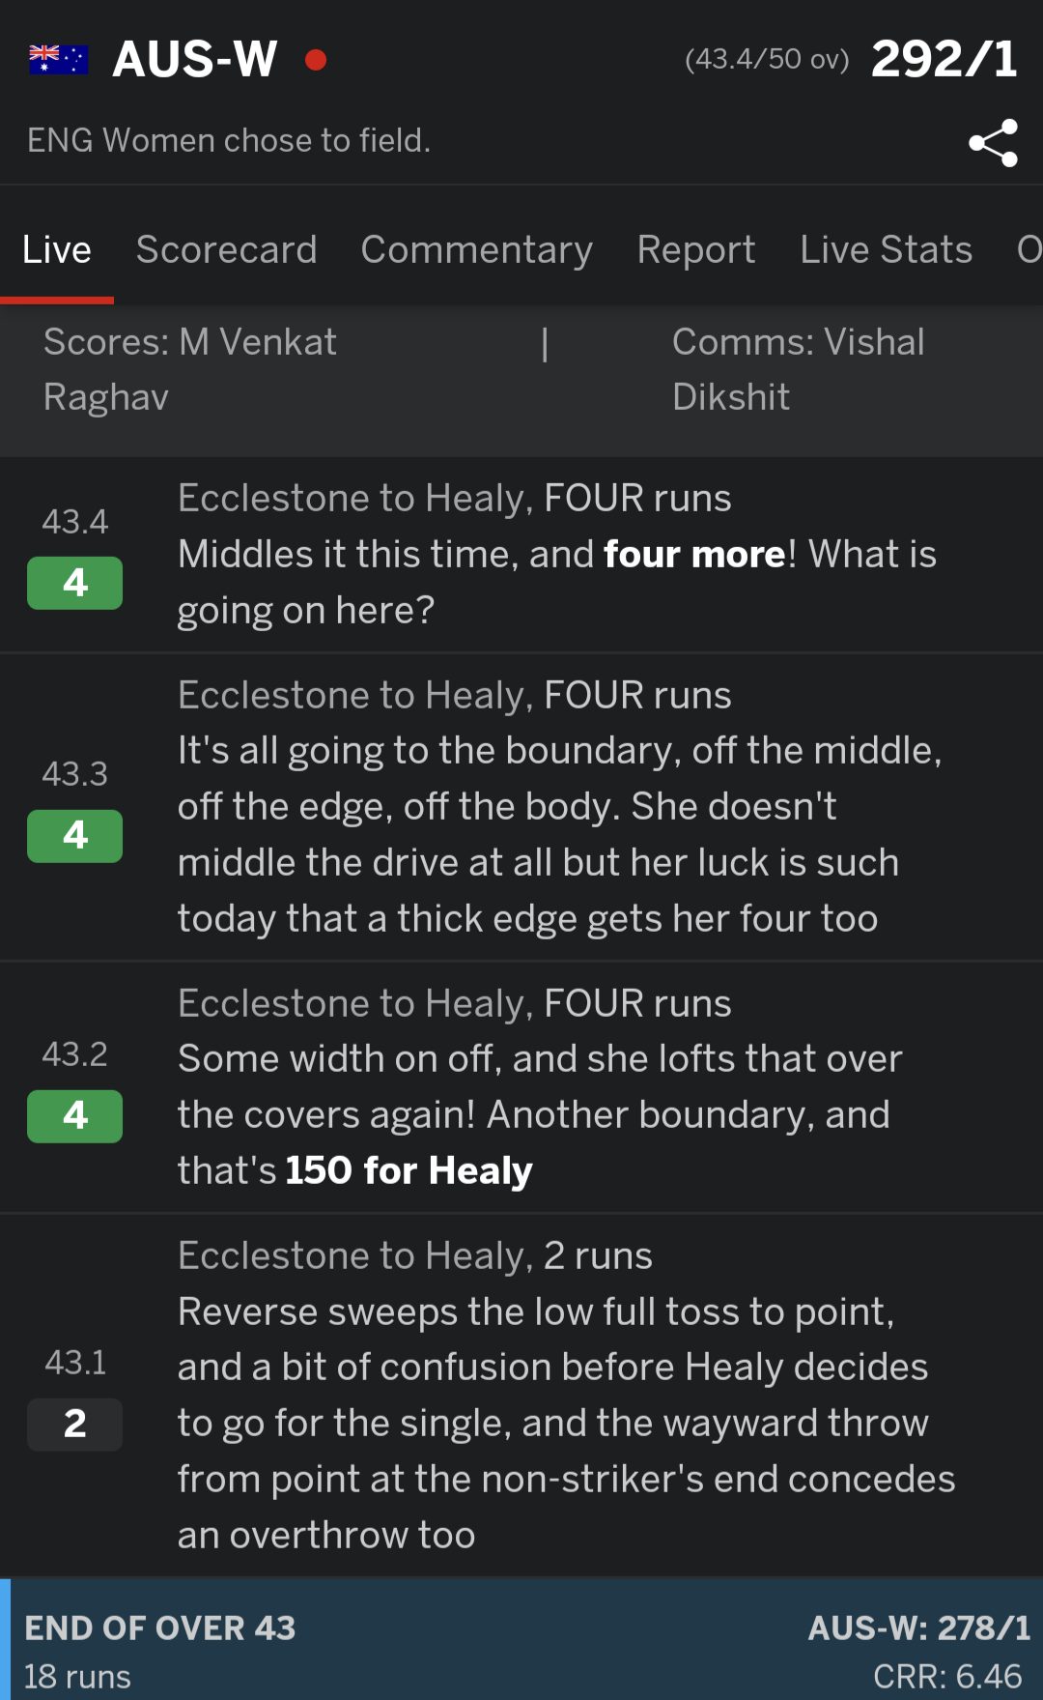Tap the green 4 badge for ball 43.3
This screenshot has width=1043, height=1700.
tap(74, 836)
